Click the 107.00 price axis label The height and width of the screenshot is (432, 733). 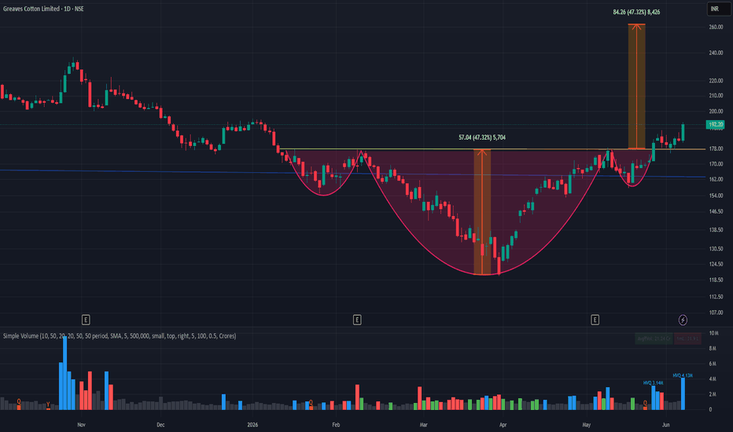click(716, 313)
